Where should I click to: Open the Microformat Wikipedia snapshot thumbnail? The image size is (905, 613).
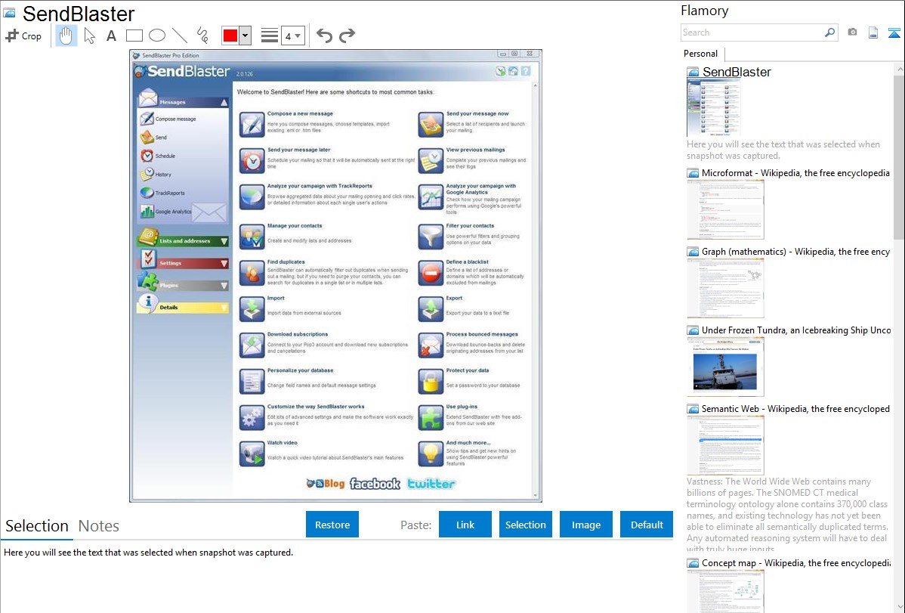click(x=725, y=209)
